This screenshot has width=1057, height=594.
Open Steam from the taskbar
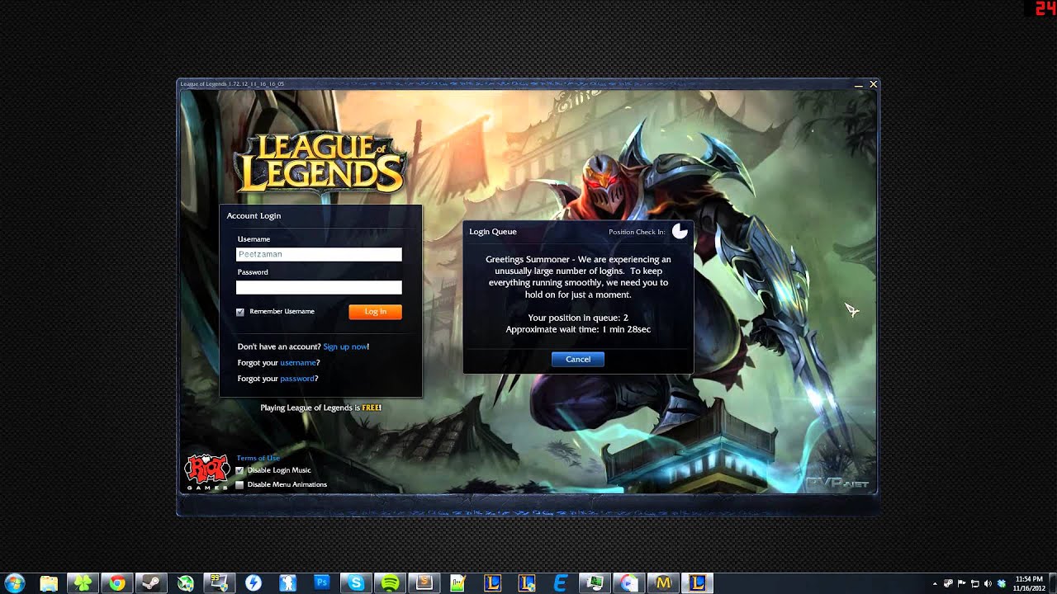[x=151, y=583]
